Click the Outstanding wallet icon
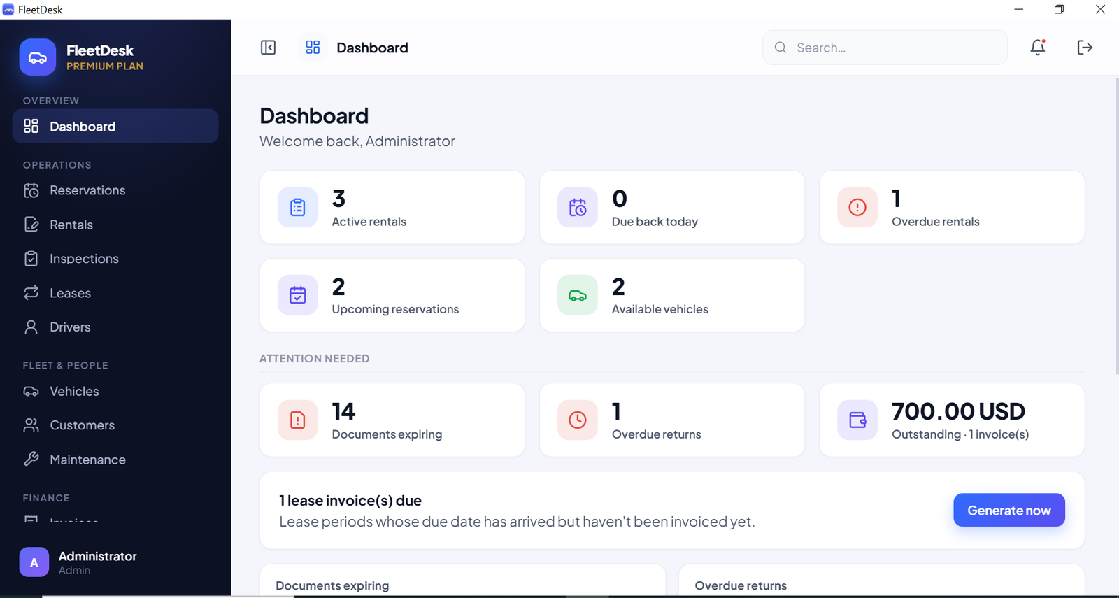Viewport: 1119px width, 598px height. coord(857,420)
